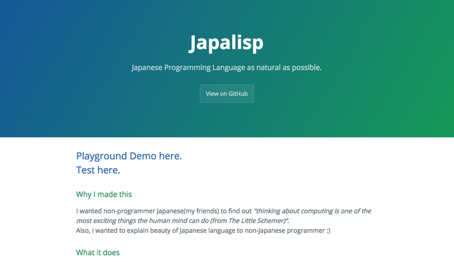Click the View on GitHub button
454x262 pixels.
tap(227, 93)
